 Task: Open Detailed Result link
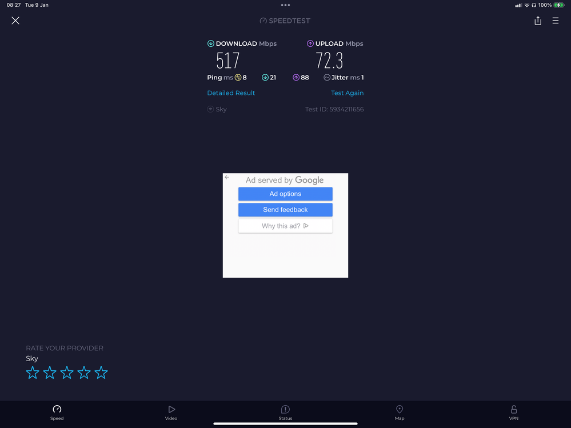231,93
